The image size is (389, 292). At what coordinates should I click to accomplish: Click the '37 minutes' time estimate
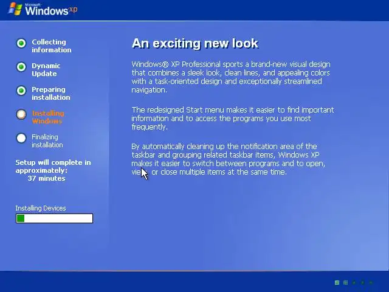[x=46, y=178]
